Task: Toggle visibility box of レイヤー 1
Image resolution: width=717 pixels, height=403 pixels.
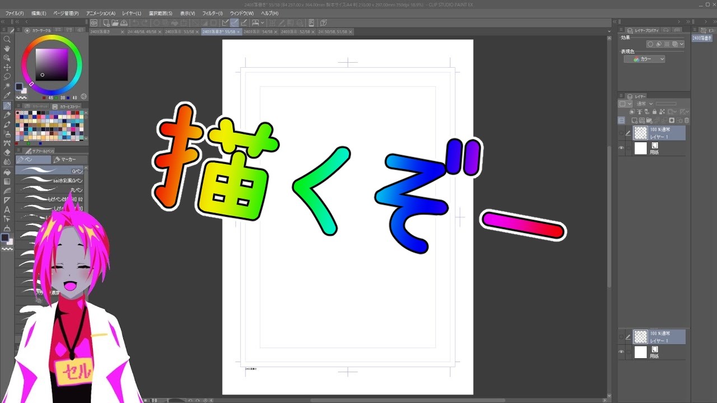Action: [x=621, y=133]
